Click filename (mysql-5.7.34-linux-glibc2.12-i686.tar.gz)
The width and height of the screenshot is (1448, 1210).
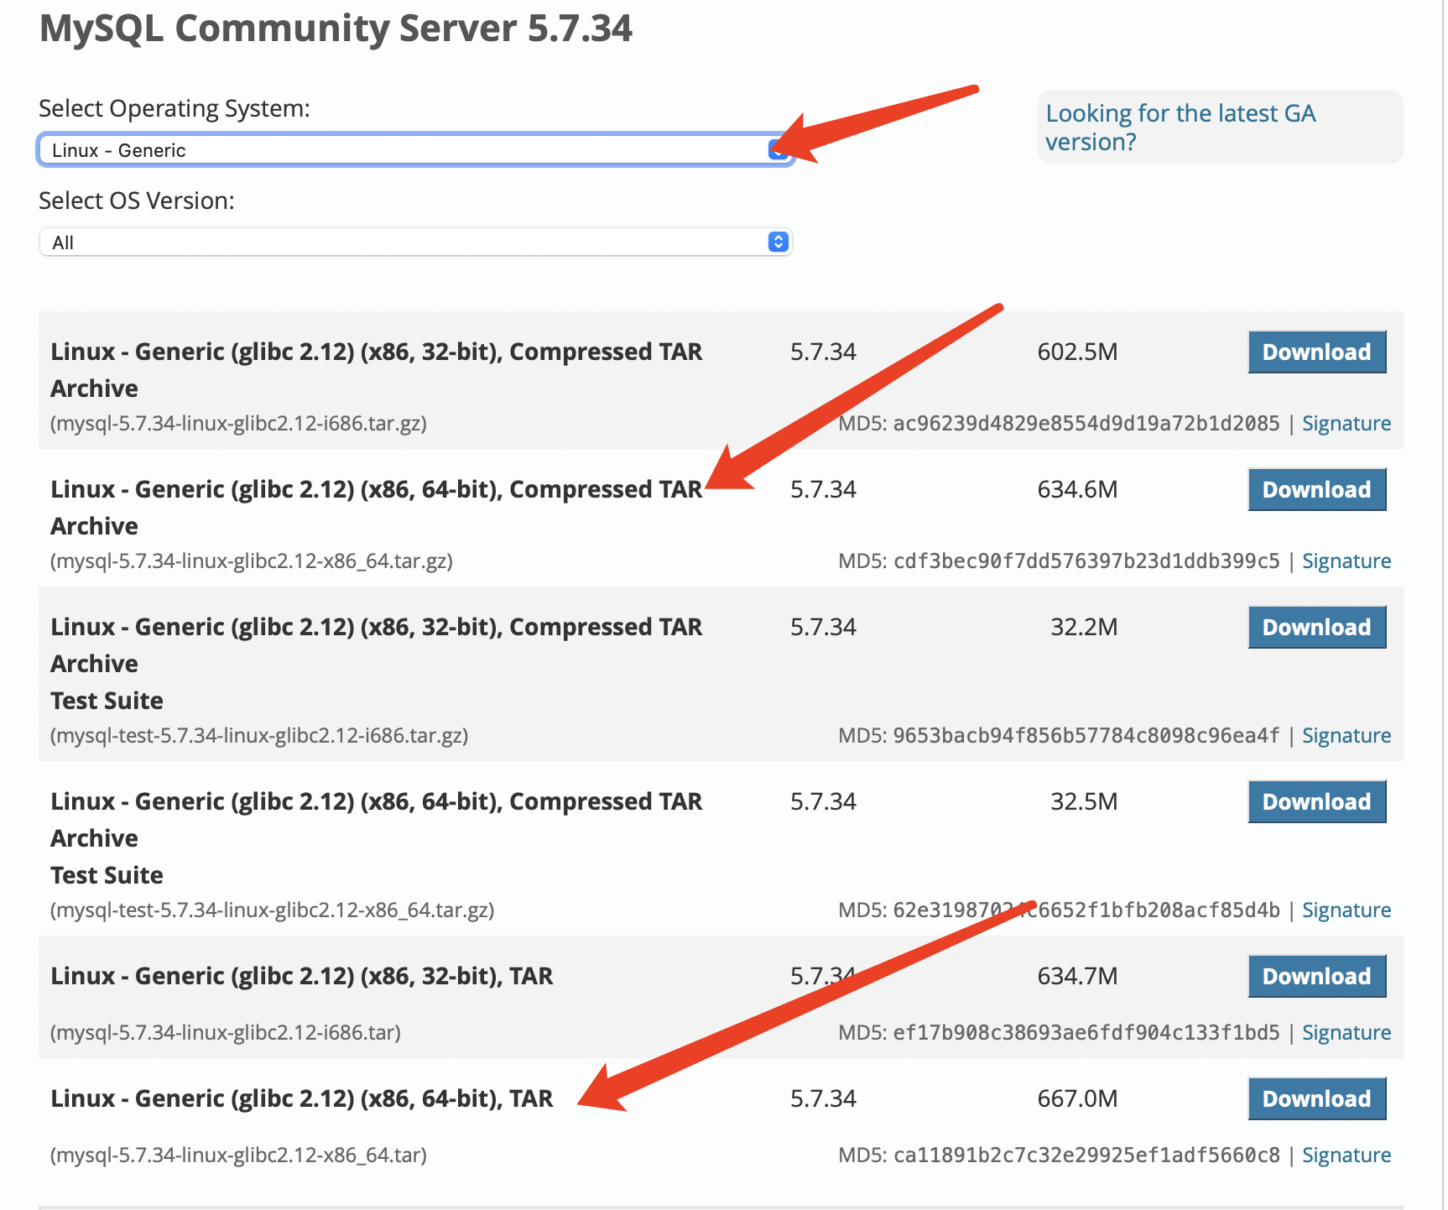[x=239, y=424]
